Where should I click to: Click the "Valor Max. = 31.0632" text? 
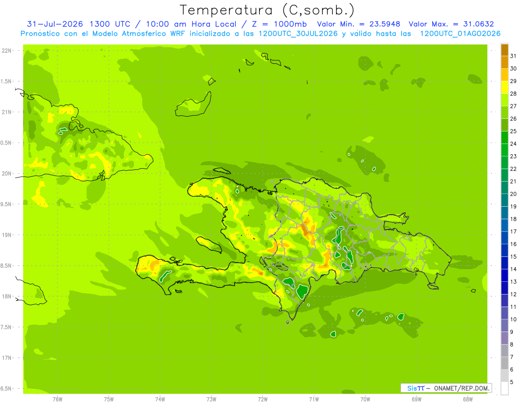coord(451,24)
